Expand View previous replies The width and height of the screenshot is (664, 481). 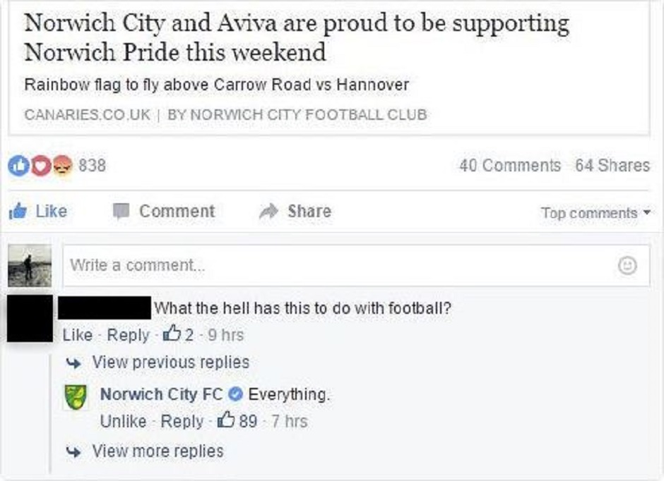click(x=170, y=363)
